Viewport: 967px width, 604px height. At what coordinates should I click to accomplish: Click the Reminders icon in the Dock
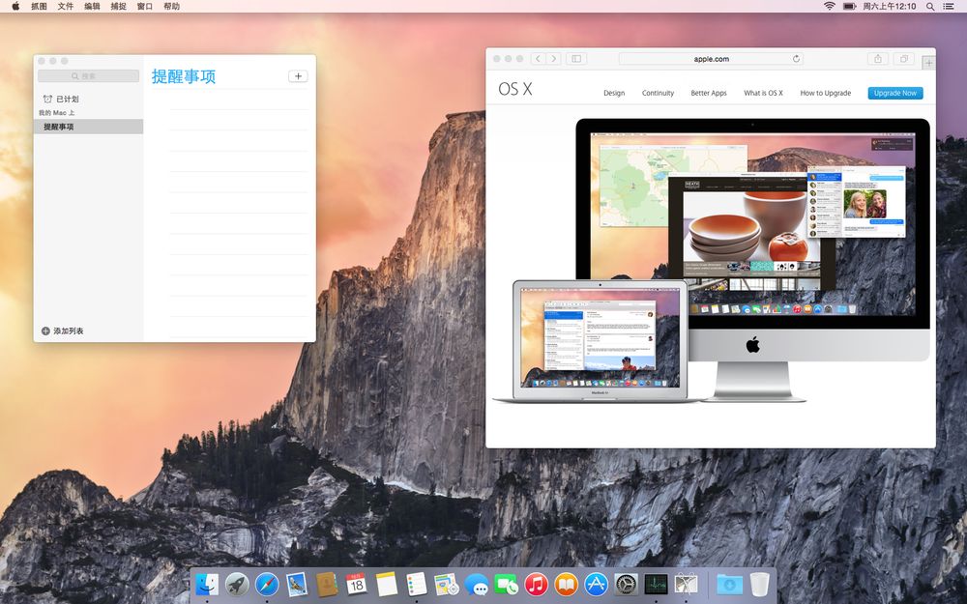tap(416, 585)
